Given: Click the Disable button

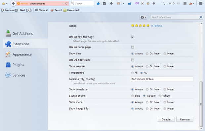Looking at the screenshot, I should (x=166, y=119).
